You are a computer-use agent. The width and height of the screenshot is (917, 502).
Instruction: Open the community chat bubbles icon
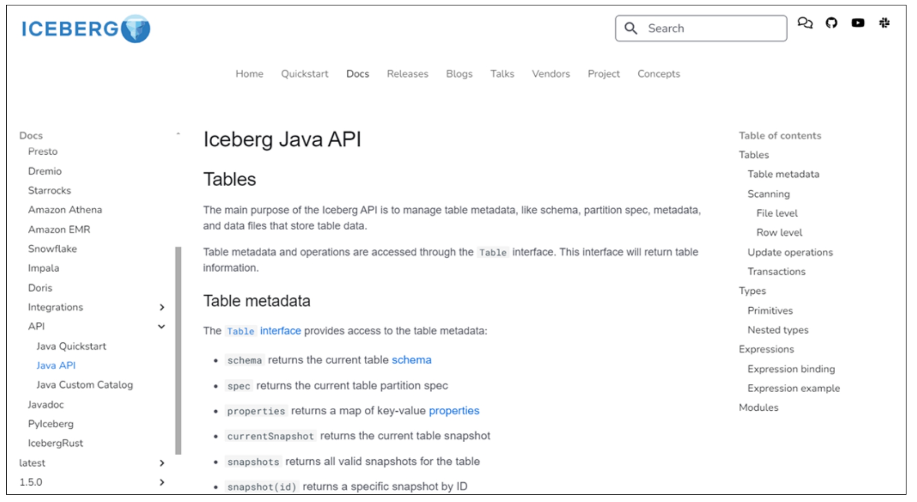click(805, 23)
